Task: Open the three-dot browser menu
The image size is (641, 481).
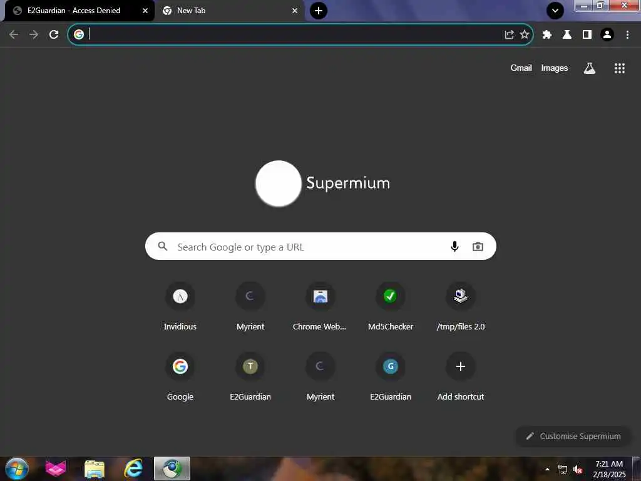Action: [627, 35]
